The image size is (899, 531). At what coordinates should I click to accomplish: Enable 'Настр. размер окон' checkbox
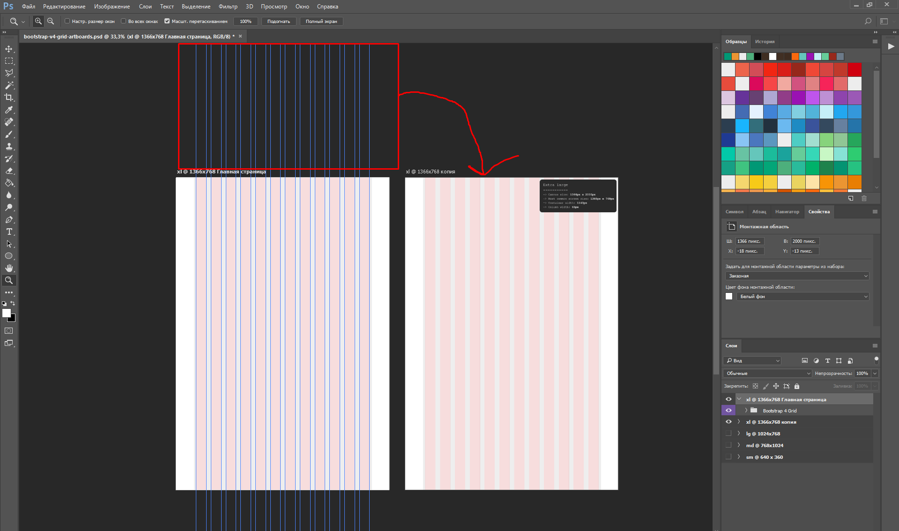pos(67,21)
